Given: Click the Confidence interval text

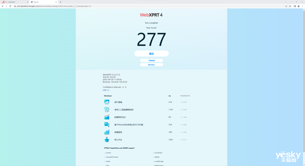Looking at the screenshot, I should coord(114,87).
